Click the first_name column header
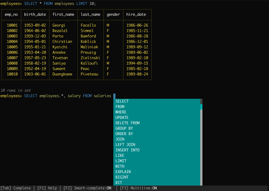 63,15
